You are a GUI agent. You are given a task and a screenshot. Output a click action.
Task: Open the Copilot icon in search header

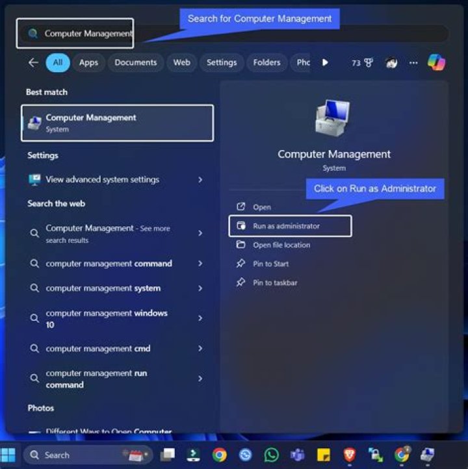point(436,62)
